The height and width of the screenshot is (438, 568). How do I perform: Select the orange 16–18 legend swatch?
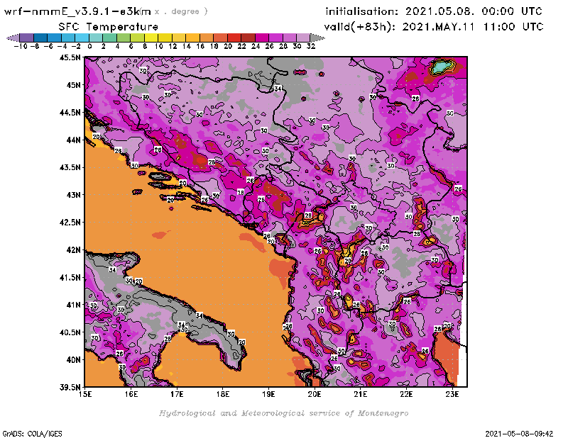tap(207, 38)
